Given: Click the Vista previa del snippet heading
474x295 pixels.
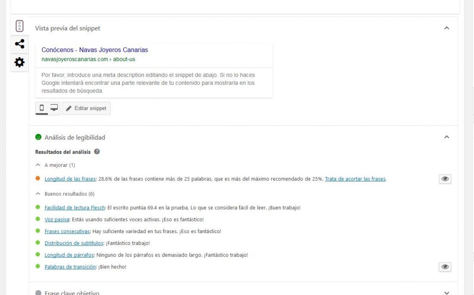Looking at the screenshot, I should pos(67,28).
